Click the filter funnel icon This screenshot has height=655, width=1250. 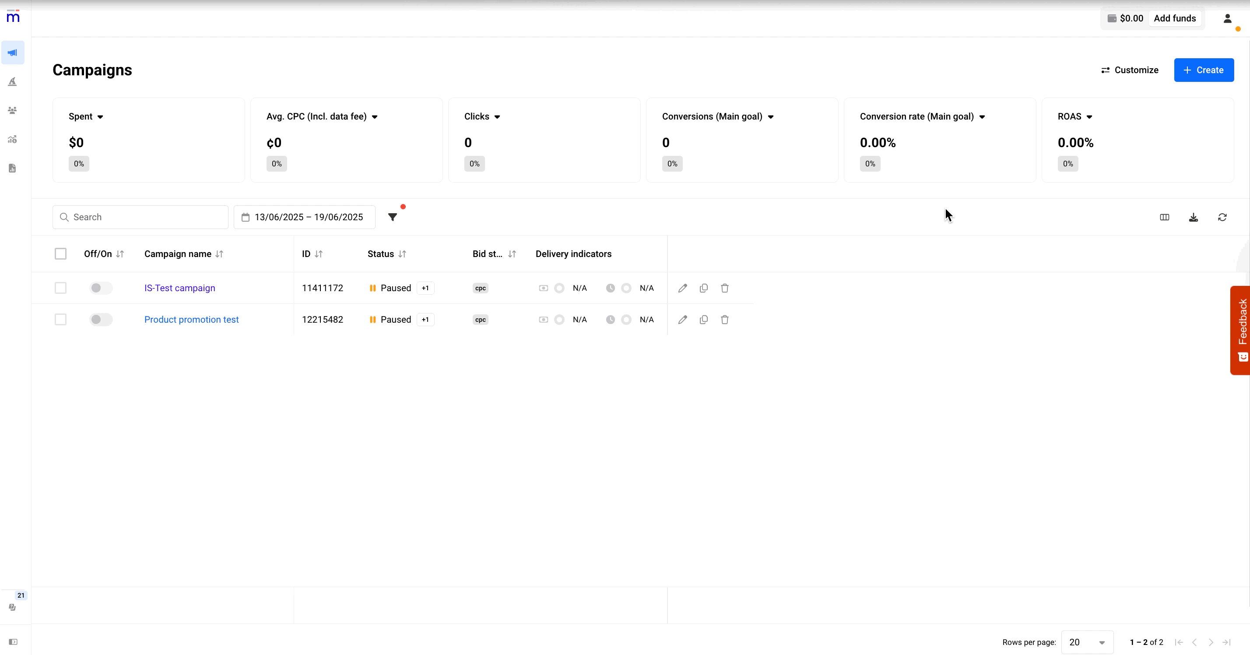393,217
